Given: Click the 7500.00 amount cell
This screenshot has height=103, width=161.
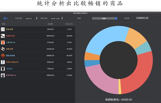Looking at the screenshot, I should [x=50, y=69].
